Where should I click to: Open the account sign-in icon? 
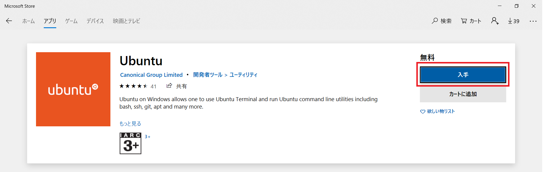pyautogui.click(x=495, y=21)
